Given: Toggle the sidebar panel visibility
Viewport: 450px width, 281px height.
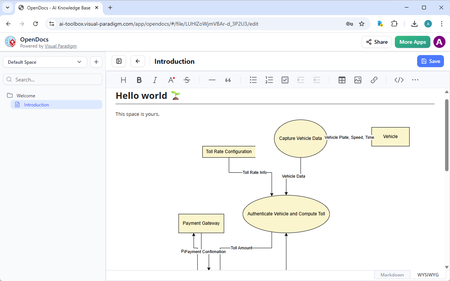Looking at the screenshot, I should 119,61.
